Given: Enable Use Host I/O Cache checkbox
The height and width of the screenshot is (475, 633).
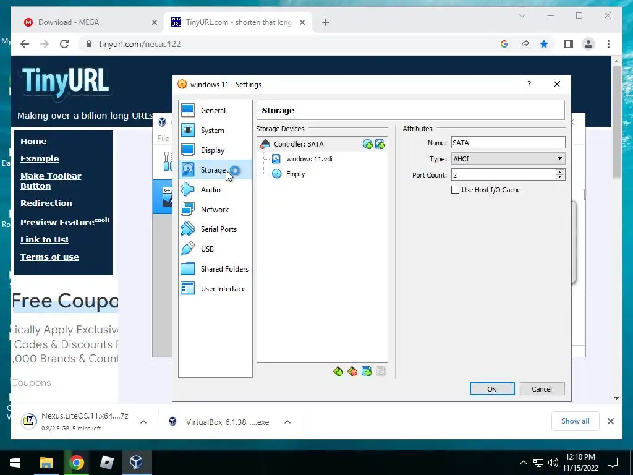Looking at the screenshot, I should [x=455, y=190].
